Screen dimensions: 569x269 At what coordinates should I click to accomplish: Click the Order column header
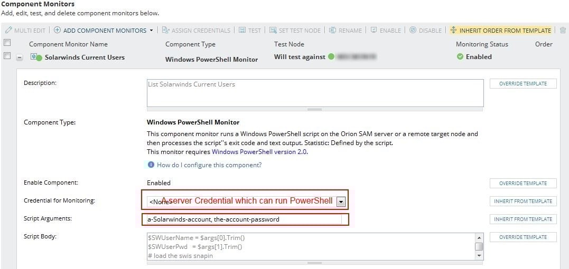[x=544, y=44]
